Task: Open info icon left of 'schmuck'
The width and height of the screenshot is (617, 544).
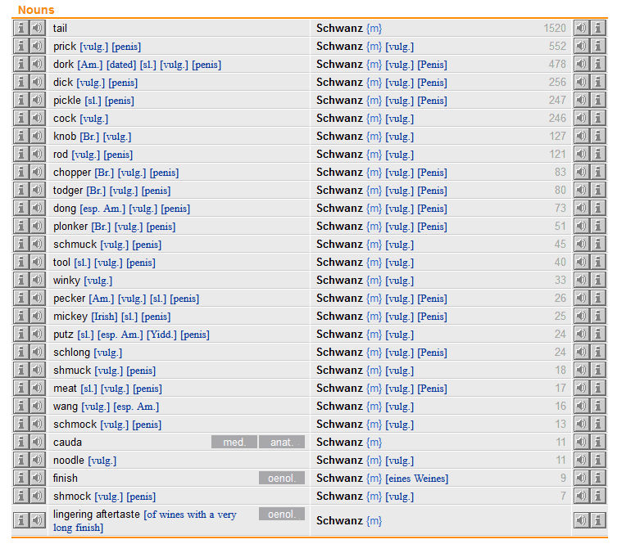Action: pyautogui.click(x=21, y=245)
